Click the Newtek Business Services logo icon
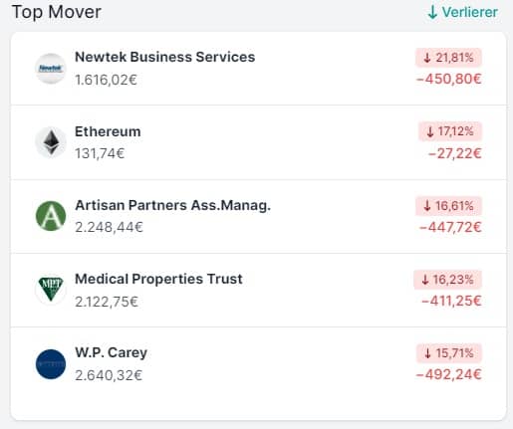This screenshot has width=513, height=429. pyautogui.click(x=51, y=69)
